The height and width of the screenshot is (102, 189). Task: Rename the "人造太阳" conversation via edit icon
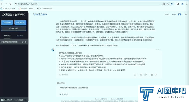click(22, 42)
